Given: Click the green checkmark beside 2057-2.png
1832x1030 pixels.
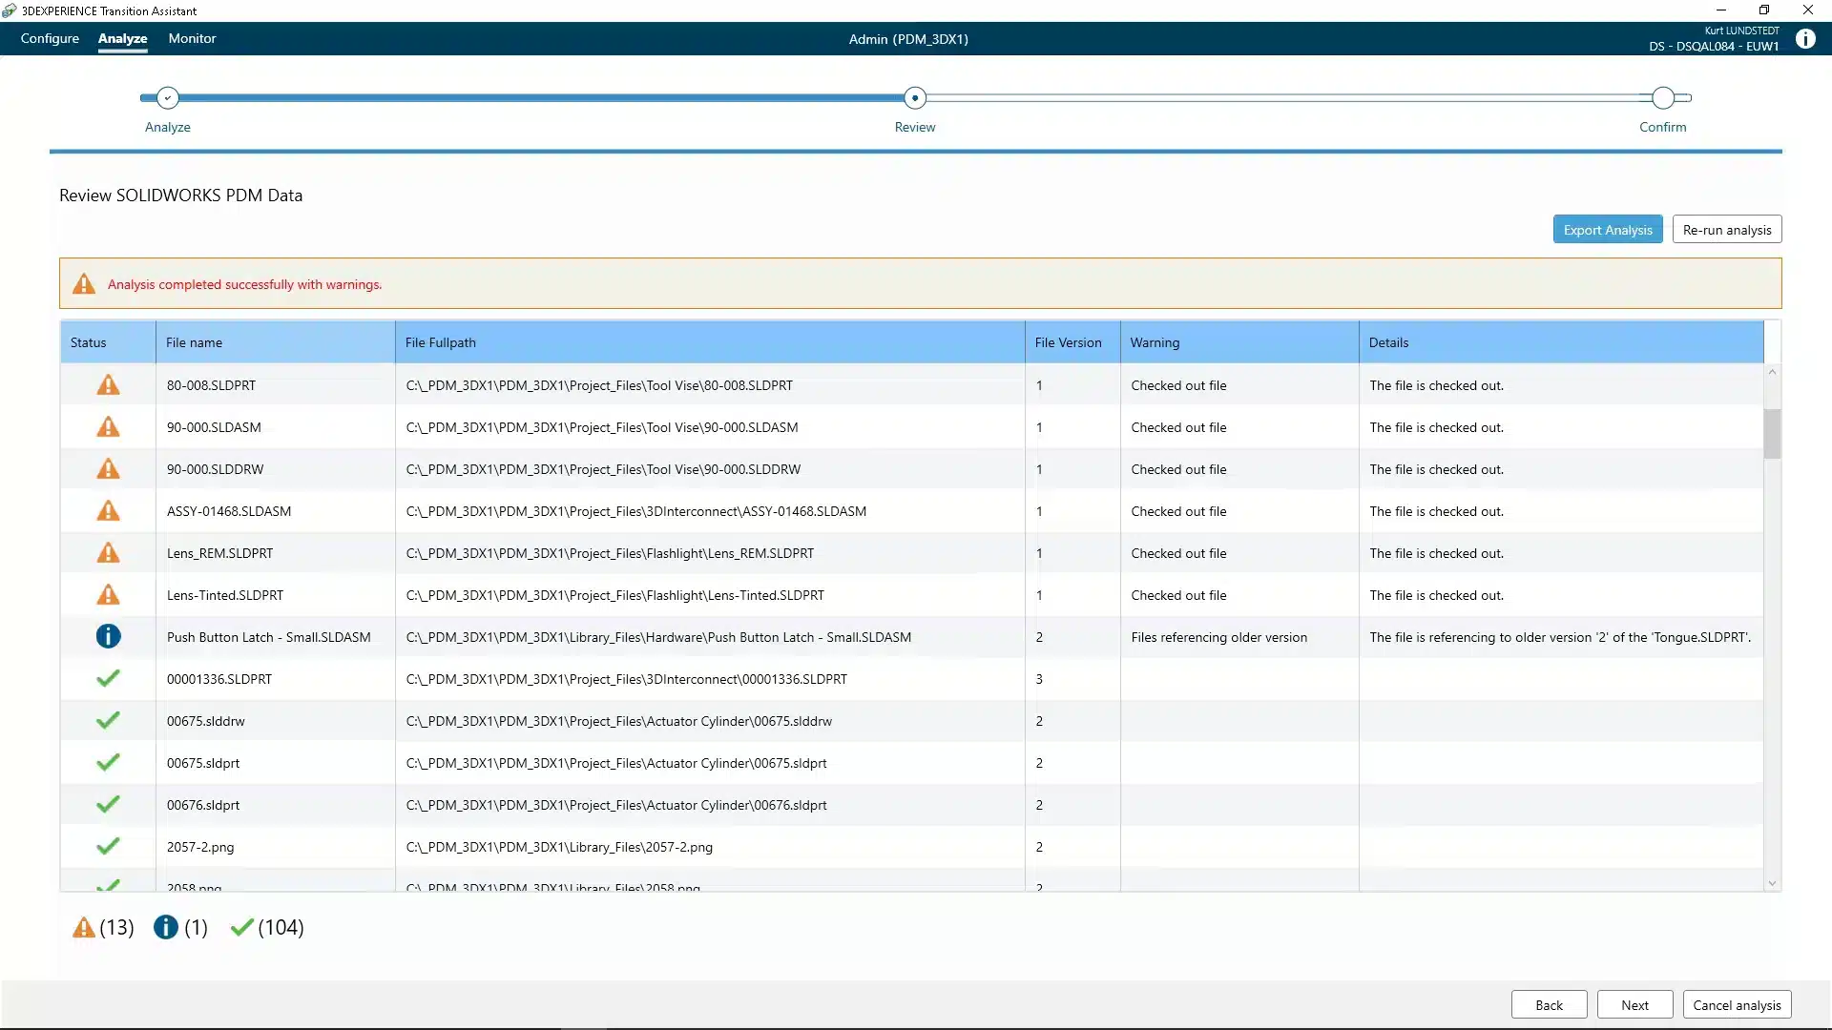Looking at the screenshot, I should click(108, 845).
